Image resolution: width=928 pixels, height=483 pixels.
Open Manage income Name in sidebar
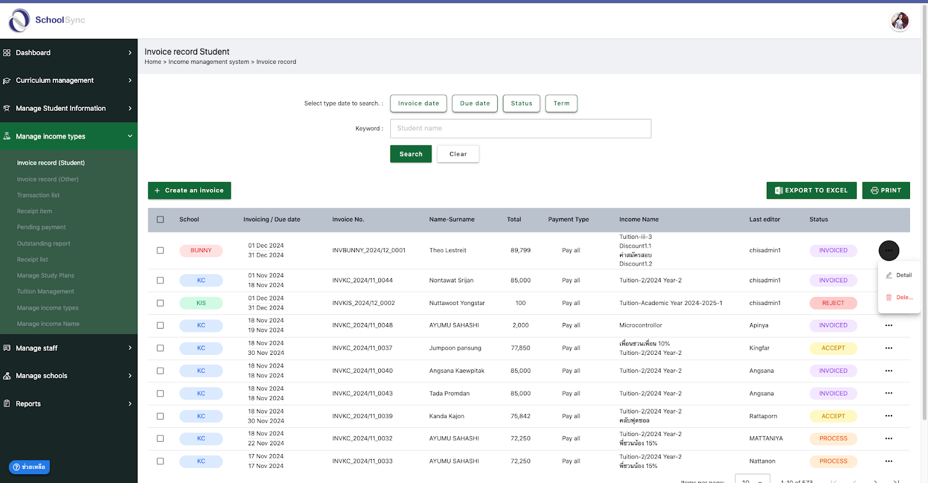tap(48, 324)
